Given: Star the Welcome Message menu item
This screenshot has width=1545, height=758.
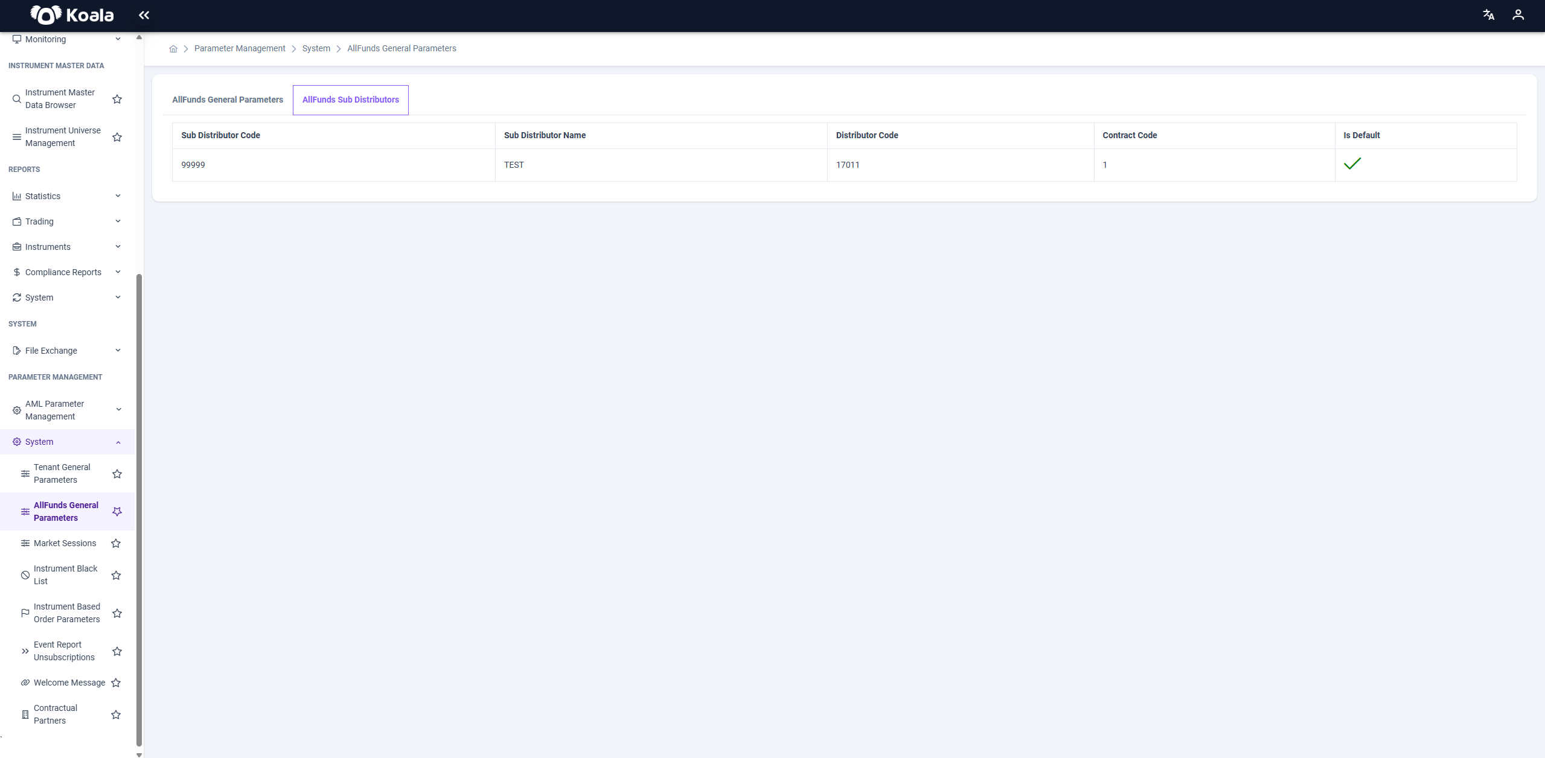Looking at the screenshot, I should click(116, 683).
